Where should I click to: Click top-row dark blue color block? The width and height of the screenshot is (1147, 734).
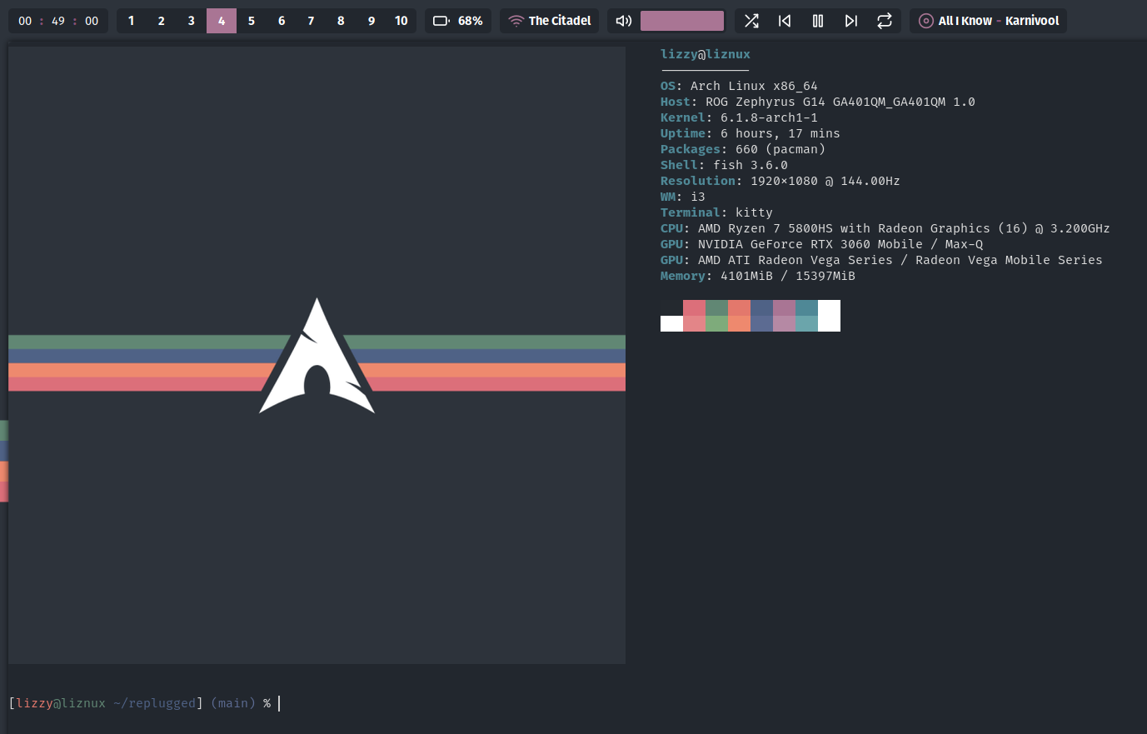click(x=761, y=307)
